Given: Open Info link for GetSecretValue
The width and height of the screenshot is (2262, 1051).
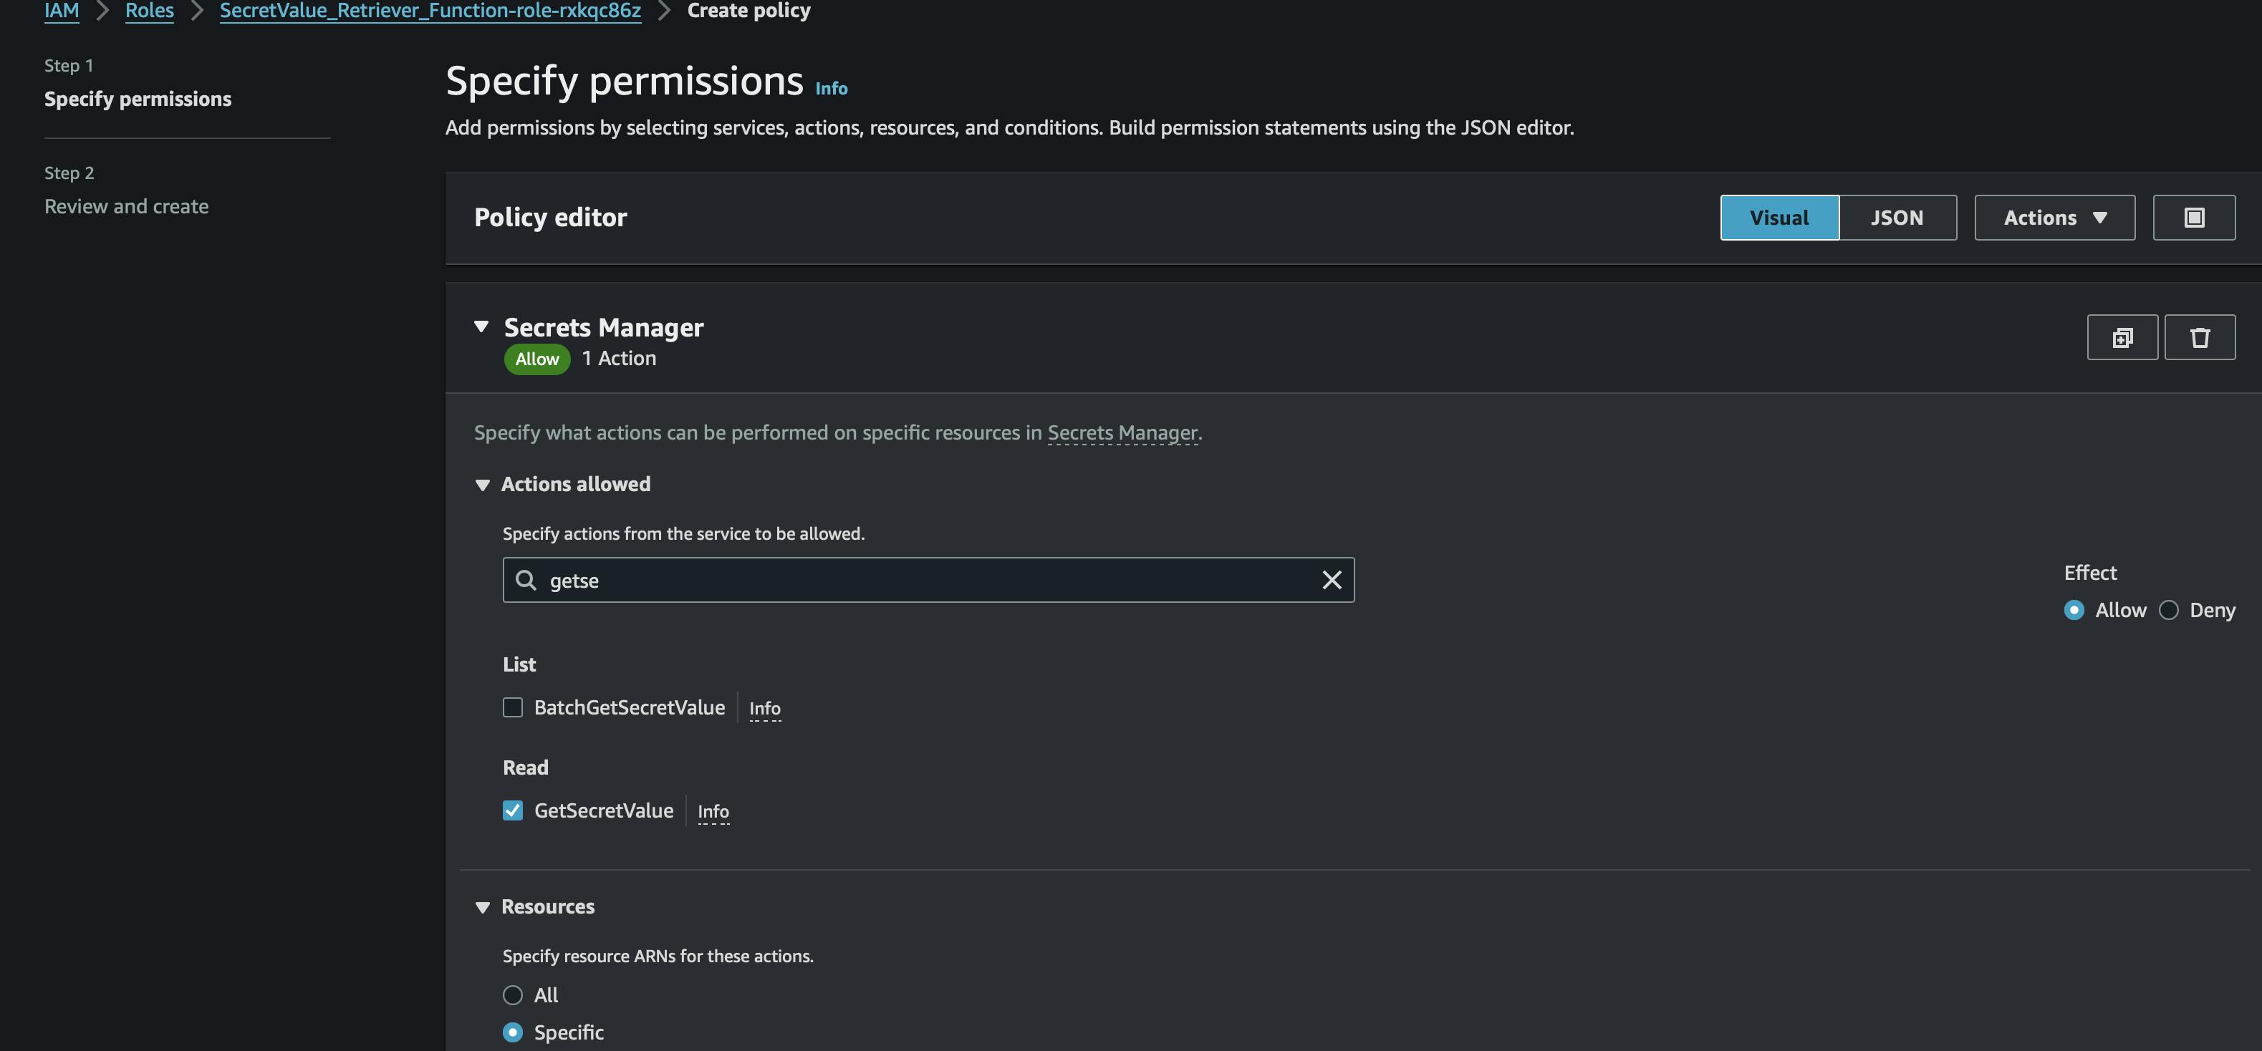Looking at the screenshot, I should pos(713,812).
